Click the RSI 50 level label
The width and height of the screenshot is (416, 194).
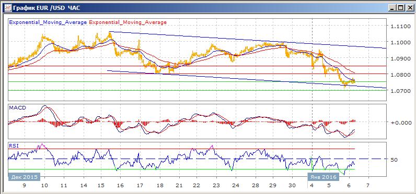(394, 160)
